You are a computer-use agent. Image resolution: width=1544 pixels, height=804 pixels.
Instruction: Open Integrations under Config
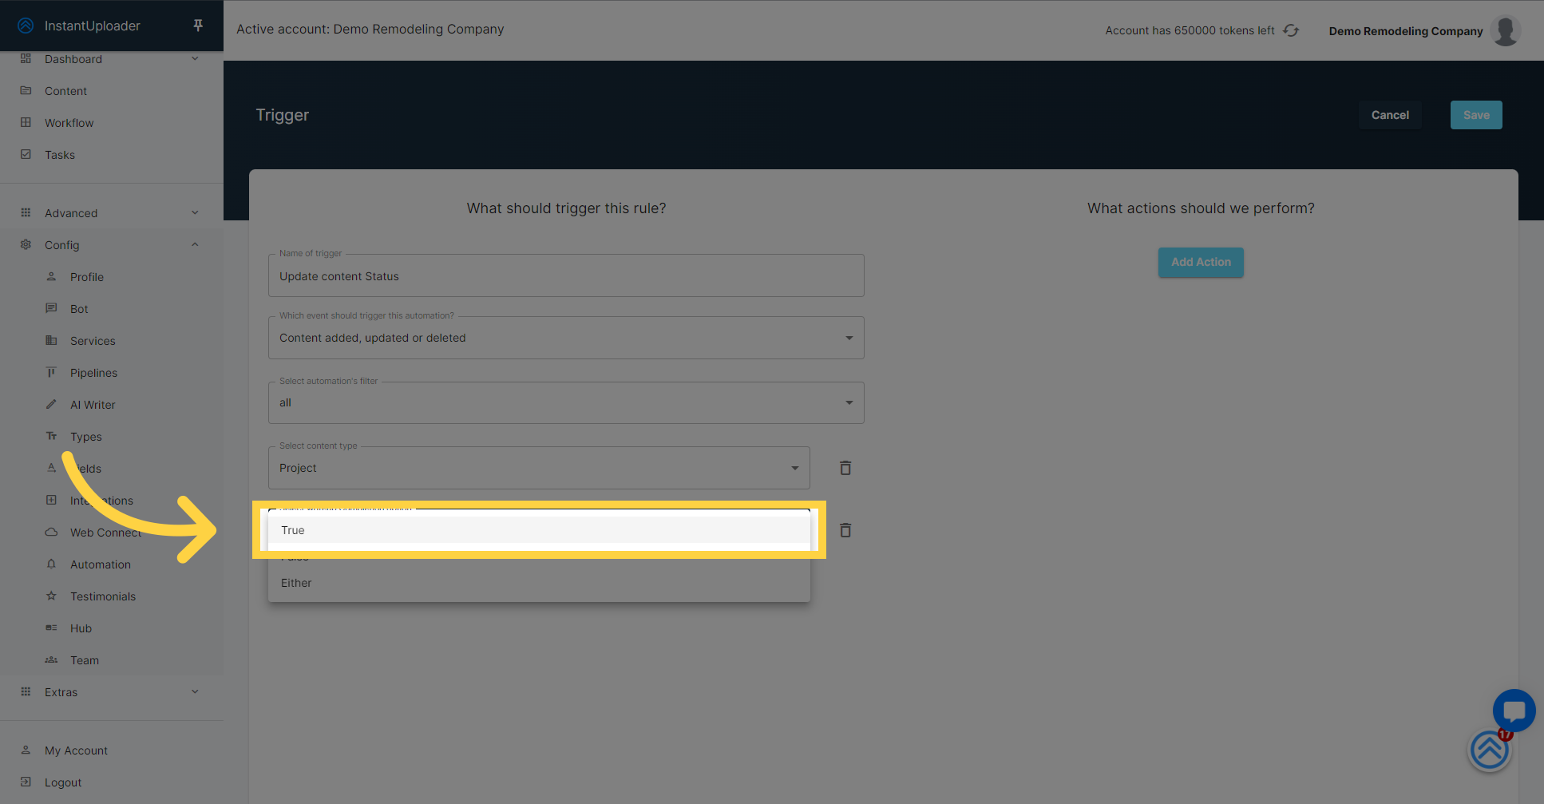coord(101,501)
